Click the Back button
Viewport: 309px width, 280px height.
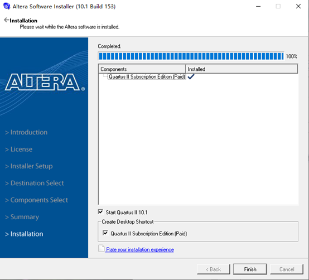point(214,269)
